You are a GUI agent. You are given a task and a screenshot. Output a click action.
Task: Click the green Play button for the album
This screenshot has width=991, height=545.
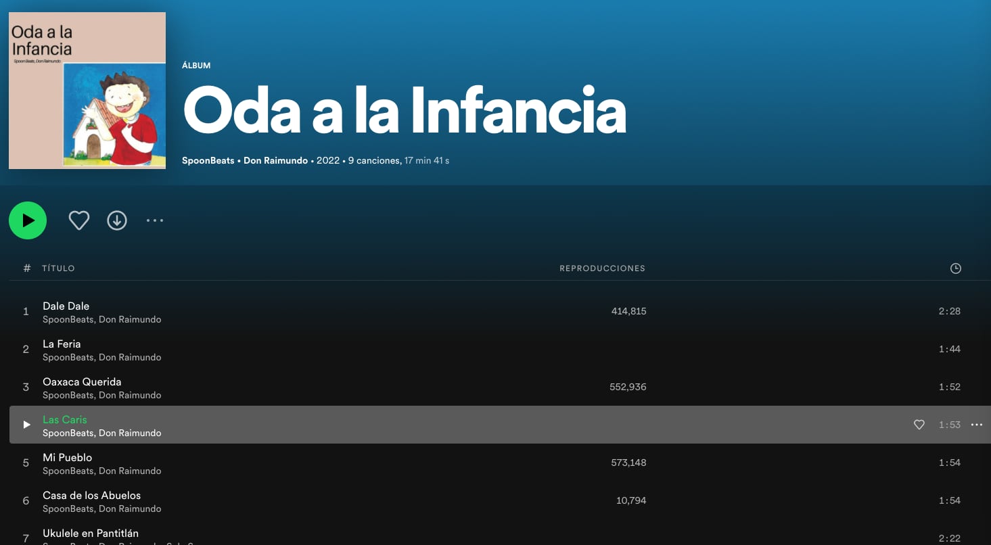coord(27,220)
